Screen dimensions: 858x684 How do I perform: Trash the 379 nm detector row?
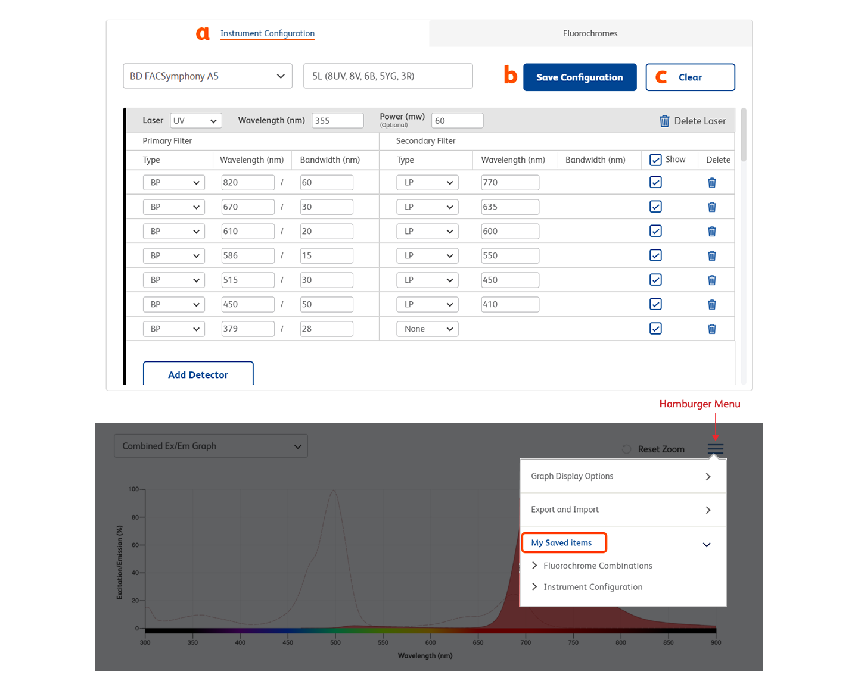(711, 329)
